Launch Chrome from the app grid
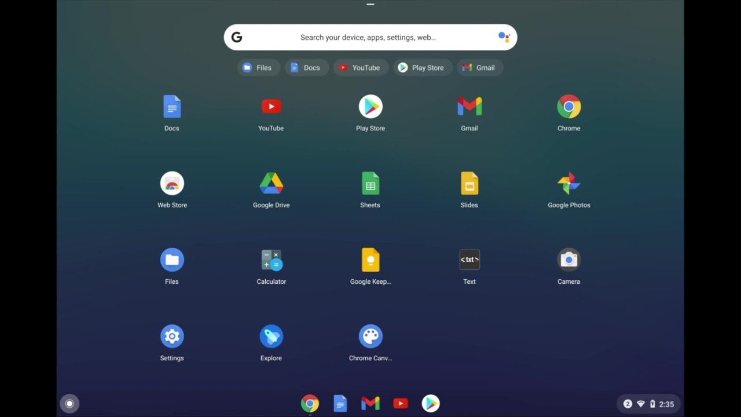The height and width of the screenshot is (417, 741). pos(569,107)
